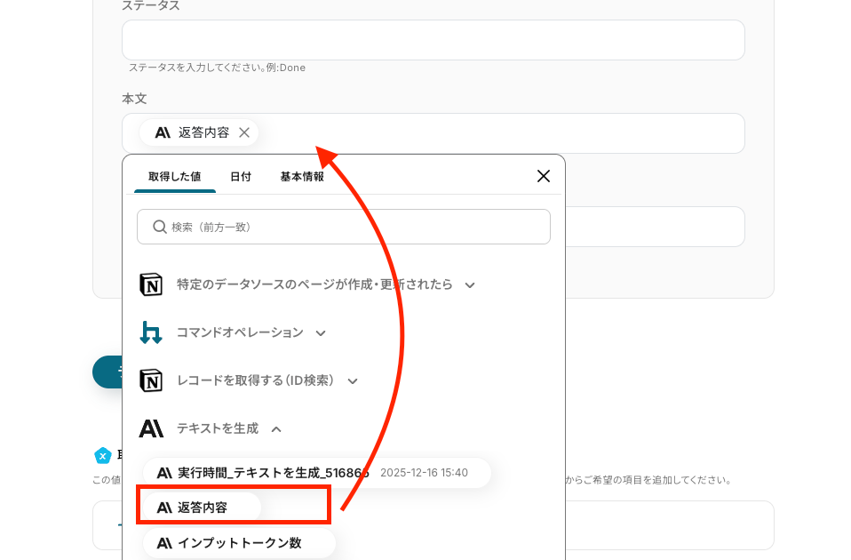This screenshot has width=851, height=560.
Task: Click the magnifier icon in the search box
Action: [160, 227]
